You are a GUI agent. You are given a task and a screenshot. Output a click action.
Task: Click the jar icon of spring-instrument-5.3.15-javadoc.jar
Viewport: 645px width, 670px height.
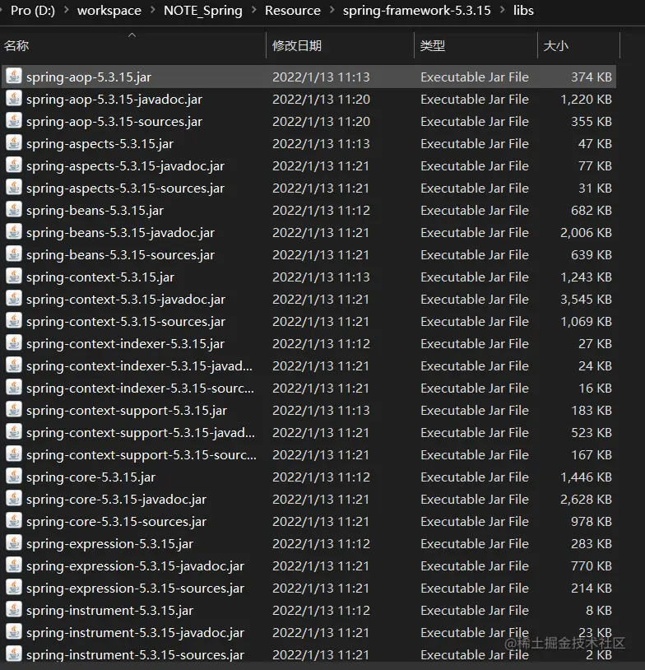click(x=14, y=632)
